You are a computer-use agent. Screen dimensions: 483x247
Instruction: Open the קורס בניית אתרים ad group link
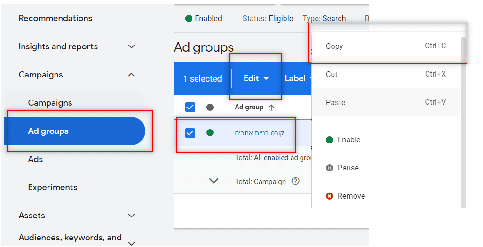pyautogui.click(x=259, y=133)
